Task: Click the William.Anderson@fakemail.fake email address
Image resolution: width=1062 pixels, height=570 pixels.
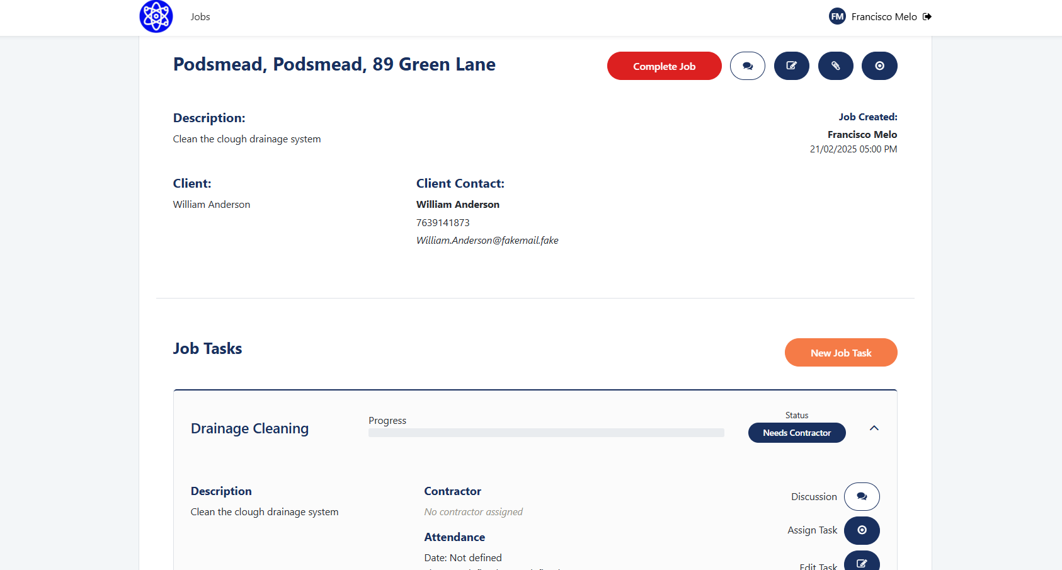Action: click(487, 241)
